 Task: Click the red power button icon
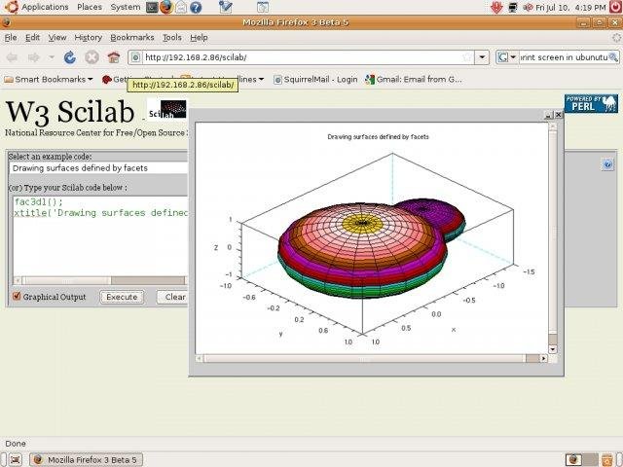coord(615,7)
